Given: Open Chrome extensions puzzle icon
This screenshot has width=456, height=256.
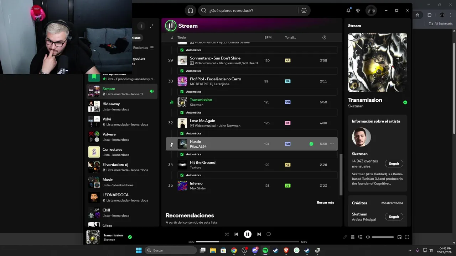Looking at the screenshot, I should [429, 15].
